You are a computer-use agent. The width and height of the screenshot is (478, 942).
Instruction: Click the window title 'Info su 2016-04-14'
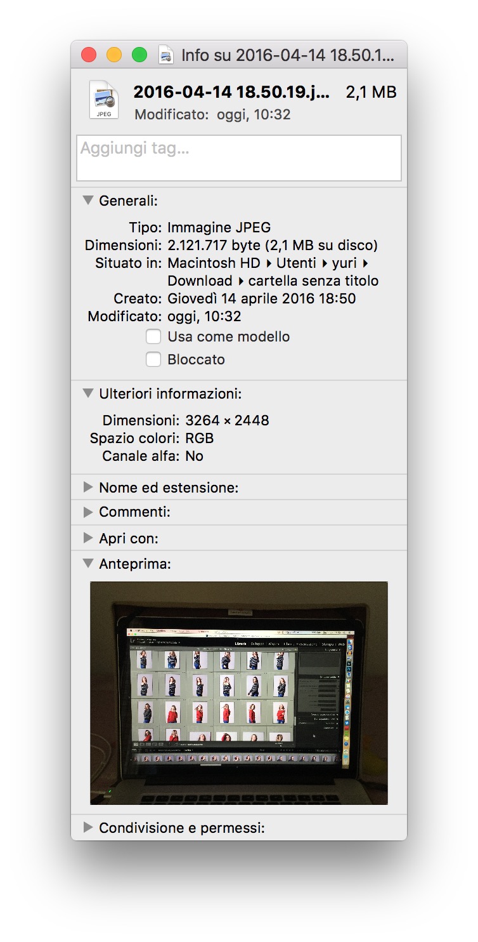tap(288, 55)
